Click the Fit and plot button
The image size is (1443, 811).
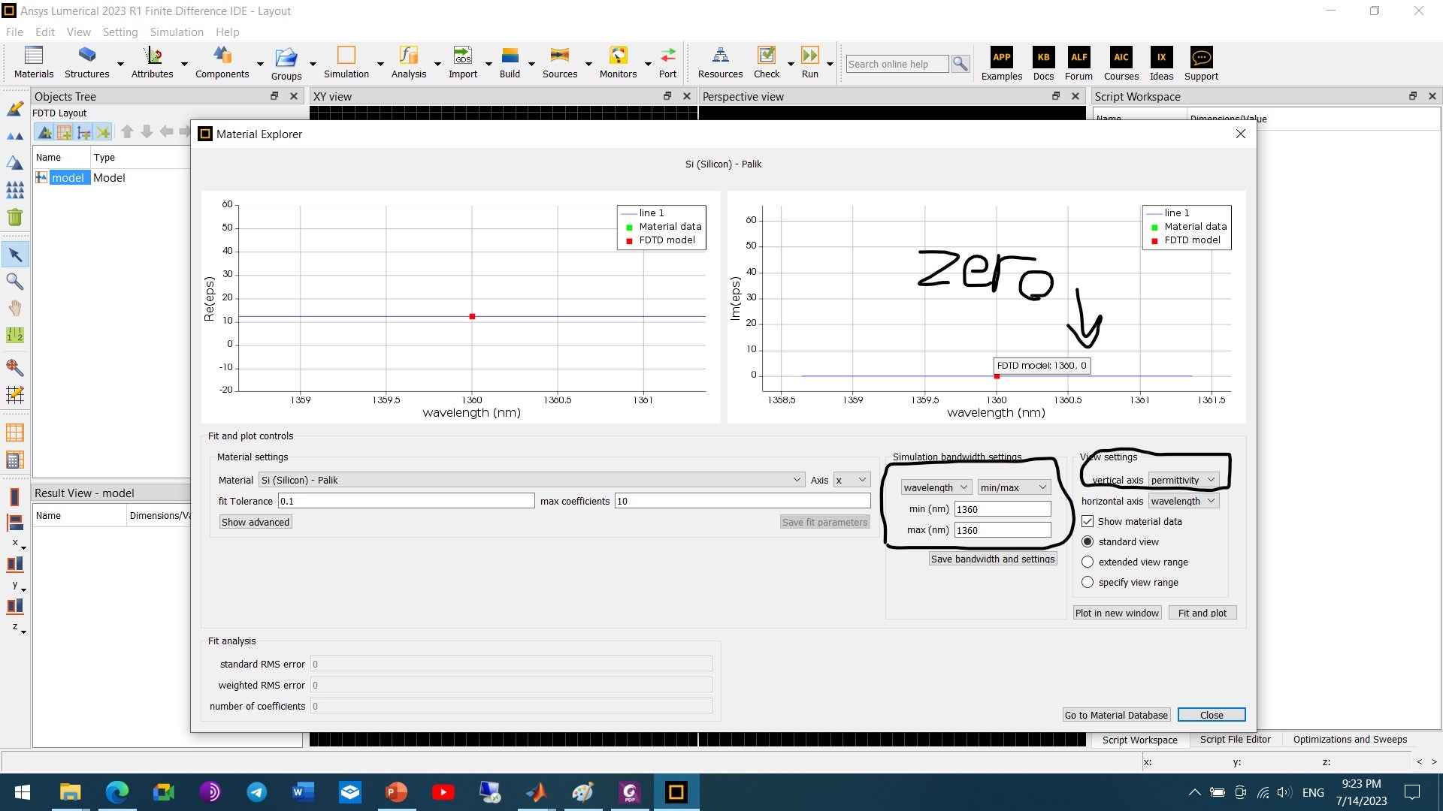point(1202,613)
